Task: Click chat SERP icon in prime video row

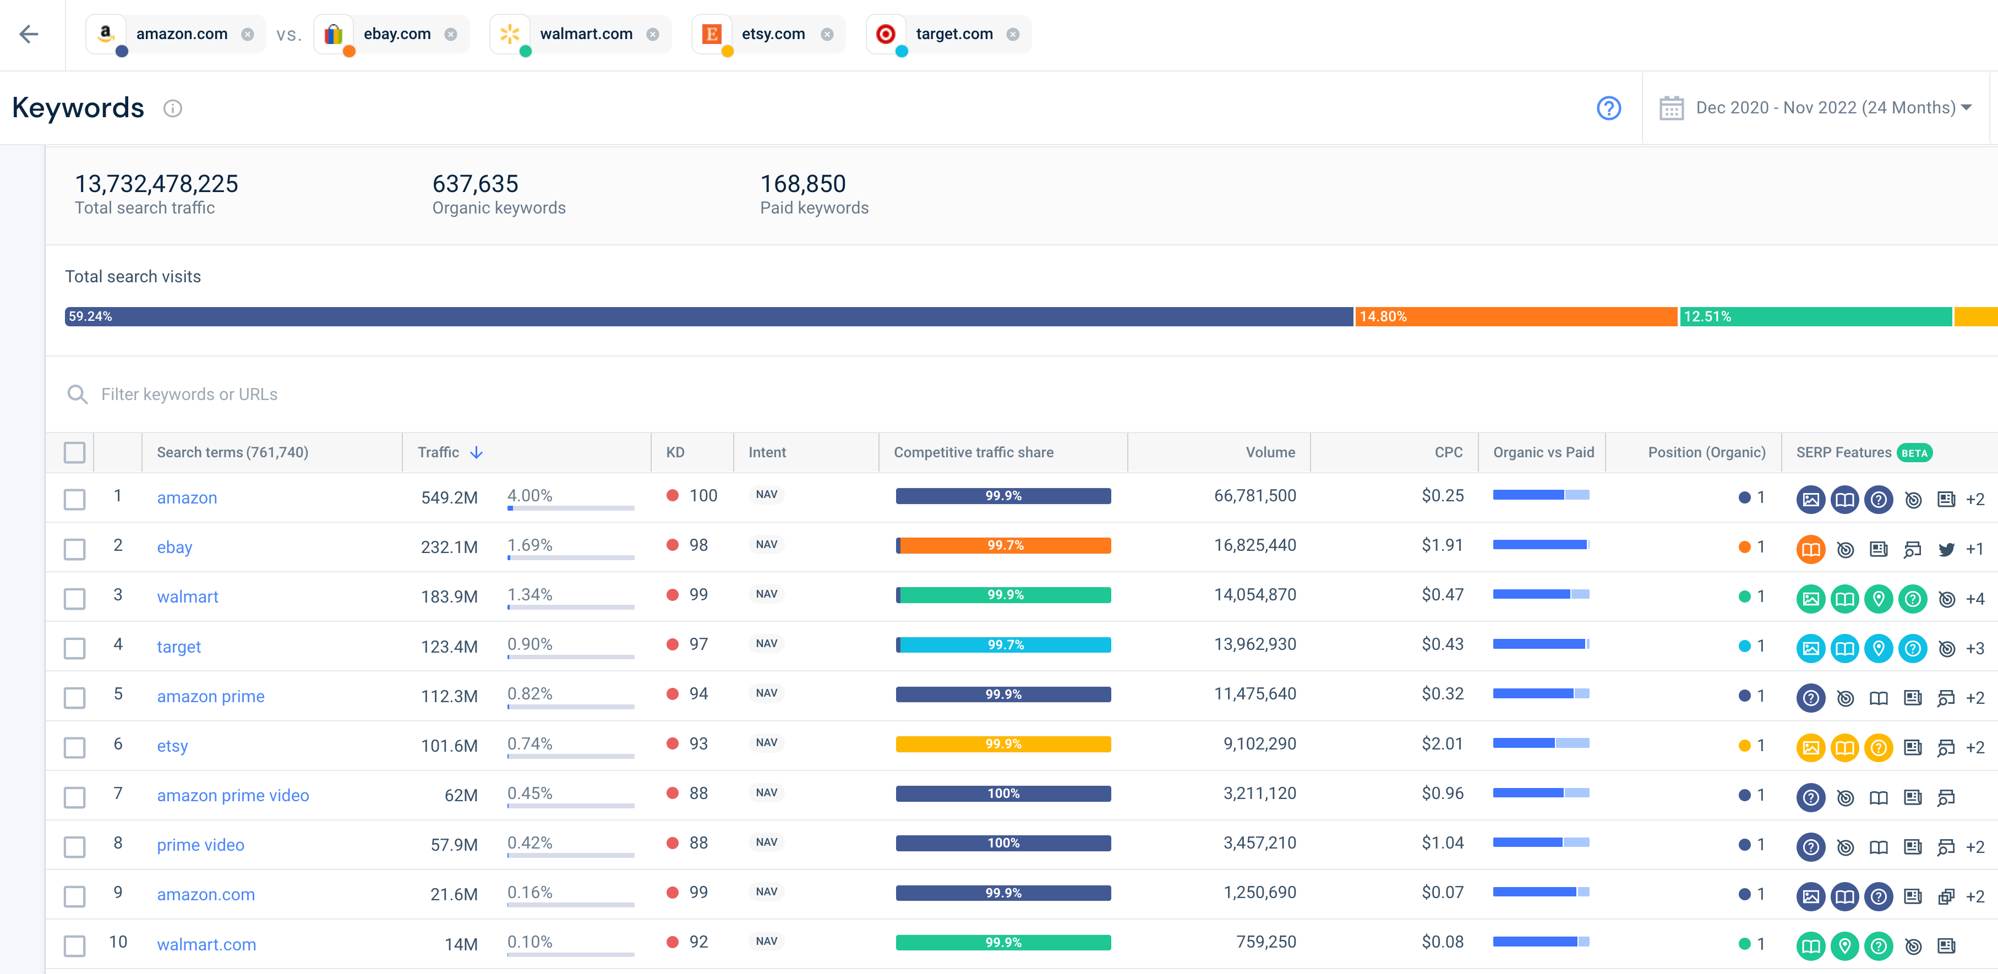Action: 1946,847
